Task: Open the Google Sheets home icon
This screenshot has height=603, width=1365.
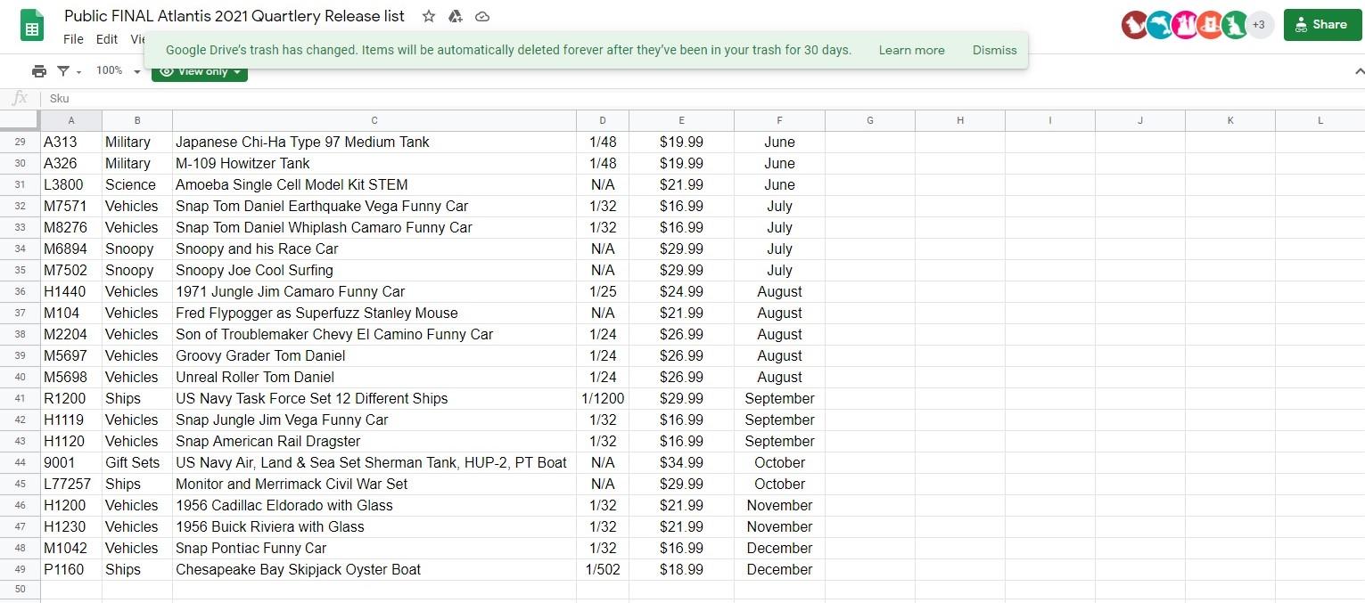Action: pyautogui.click(x=32, y=26)
